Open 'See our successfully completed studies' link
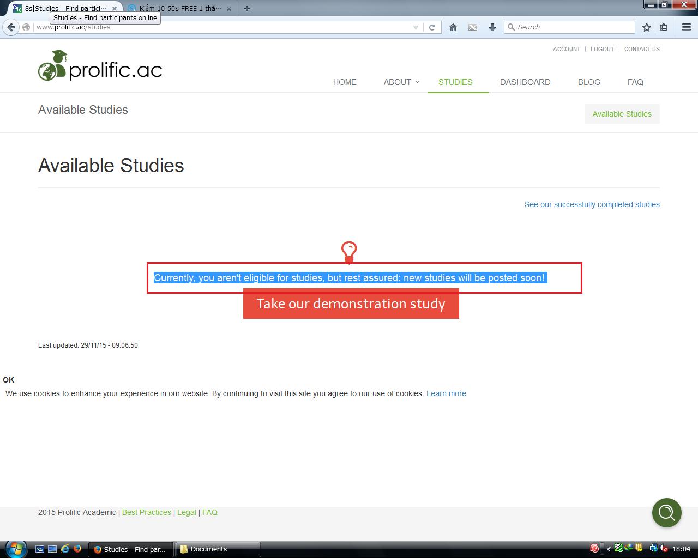 pyautogui.click(x=592, y=204)
